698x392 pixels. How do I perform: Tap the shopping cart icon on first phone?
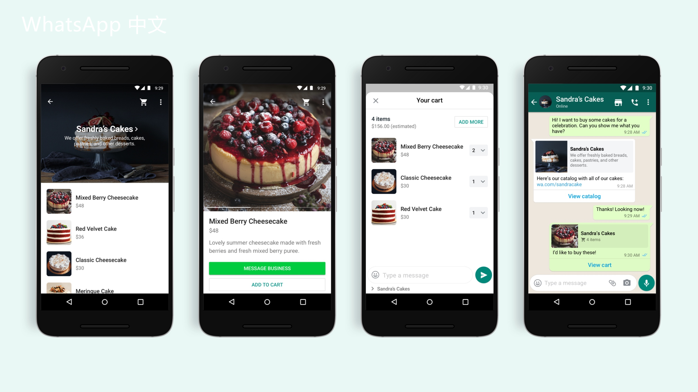(x=144, y=102)
